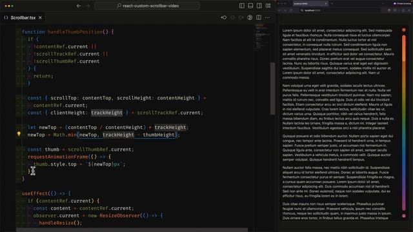Screen dimensions: 413x232
Task: Toggle the bottom panel layout icon
Action: [250, 6]
